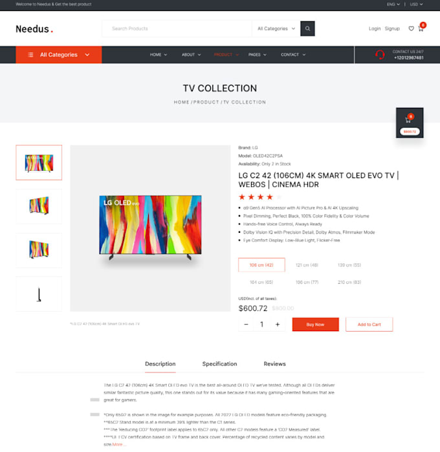The image size is (440, 452).
Task: Click the Add to Cart button
Action: (369, 325)
